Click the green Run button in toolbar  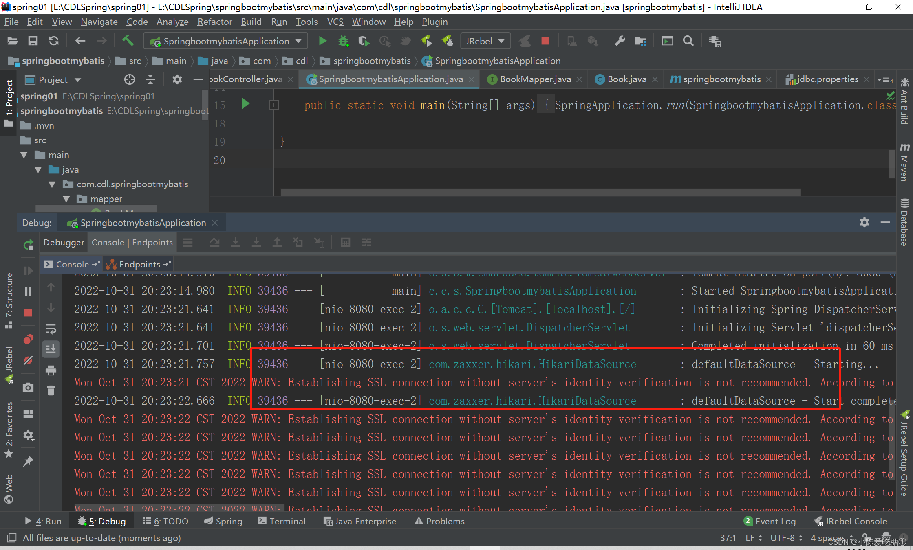point(322,41)
